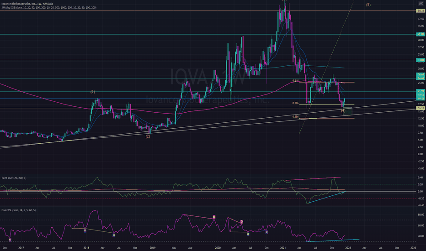Select the DiverRSI (close, 14, 5, 5, 60, 5) legend
This screenshot has height=251, width=426.
pyautogui.click(x=18, y=210)
